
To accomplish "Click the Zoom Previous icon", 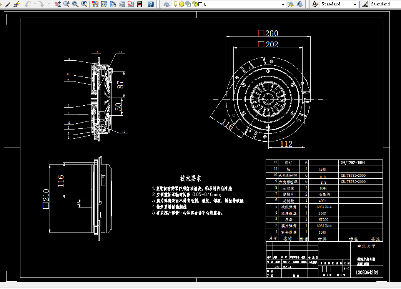I will 84,4.
